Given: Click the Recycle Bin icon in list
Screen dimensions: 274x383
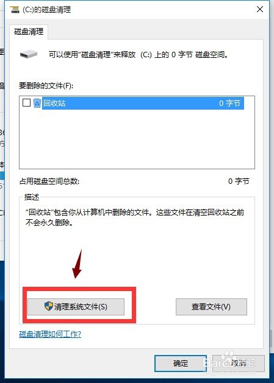Looking at the screenshot, I should click(x=37, y=103).
